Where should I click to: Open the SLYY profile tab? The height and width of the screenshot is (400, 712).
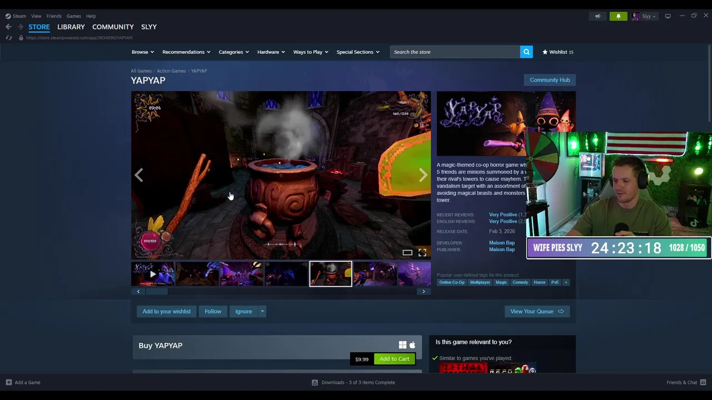coord(149,27)
